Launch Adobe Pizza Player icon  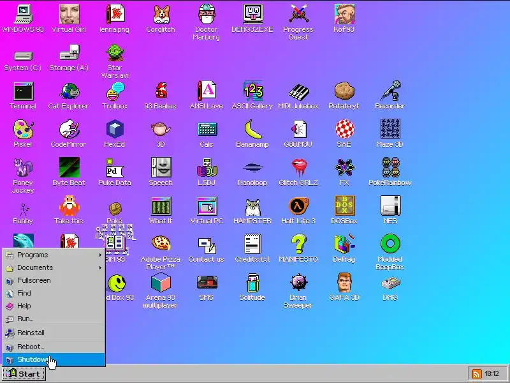coord(161,244)
